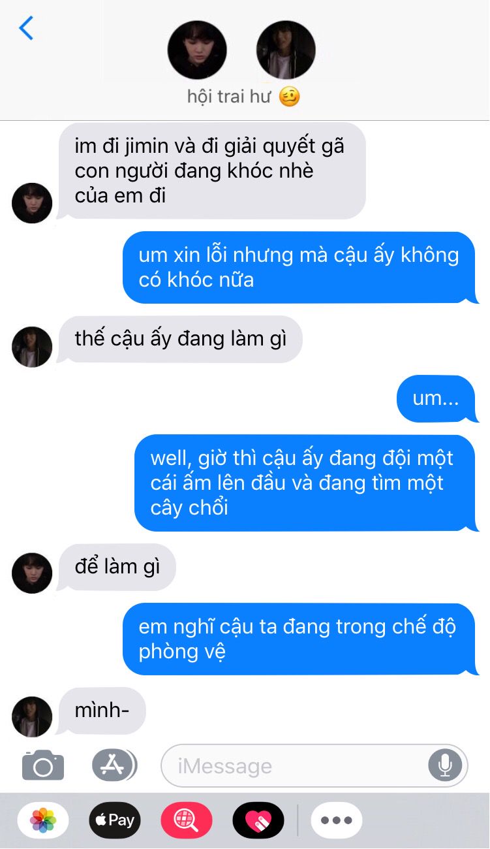490x849 pixels.
Task: Tap the "em nghĩ cậu ta đang trong chế độ phòng vệ" bubble
Action: 299,639
